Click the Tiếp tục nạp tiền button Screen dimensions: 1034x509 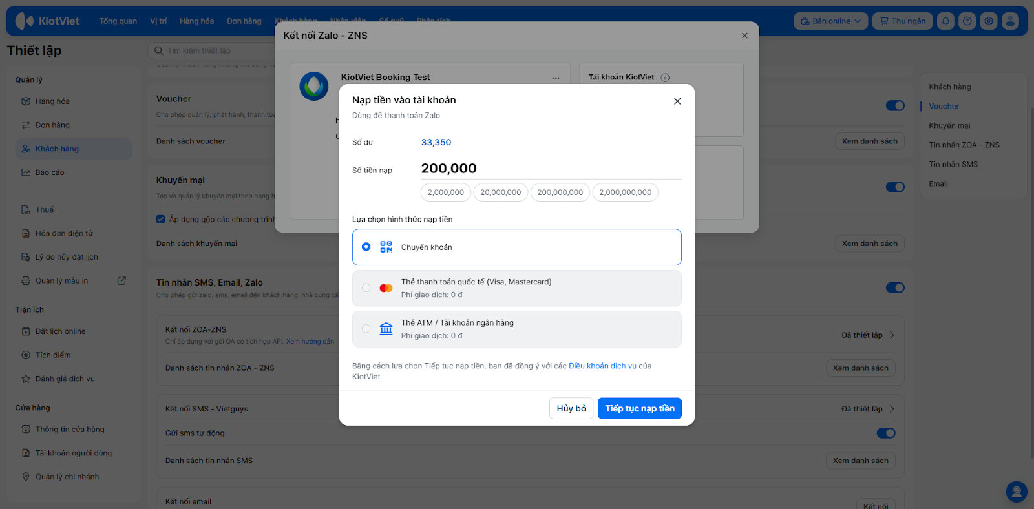[639, 408]
